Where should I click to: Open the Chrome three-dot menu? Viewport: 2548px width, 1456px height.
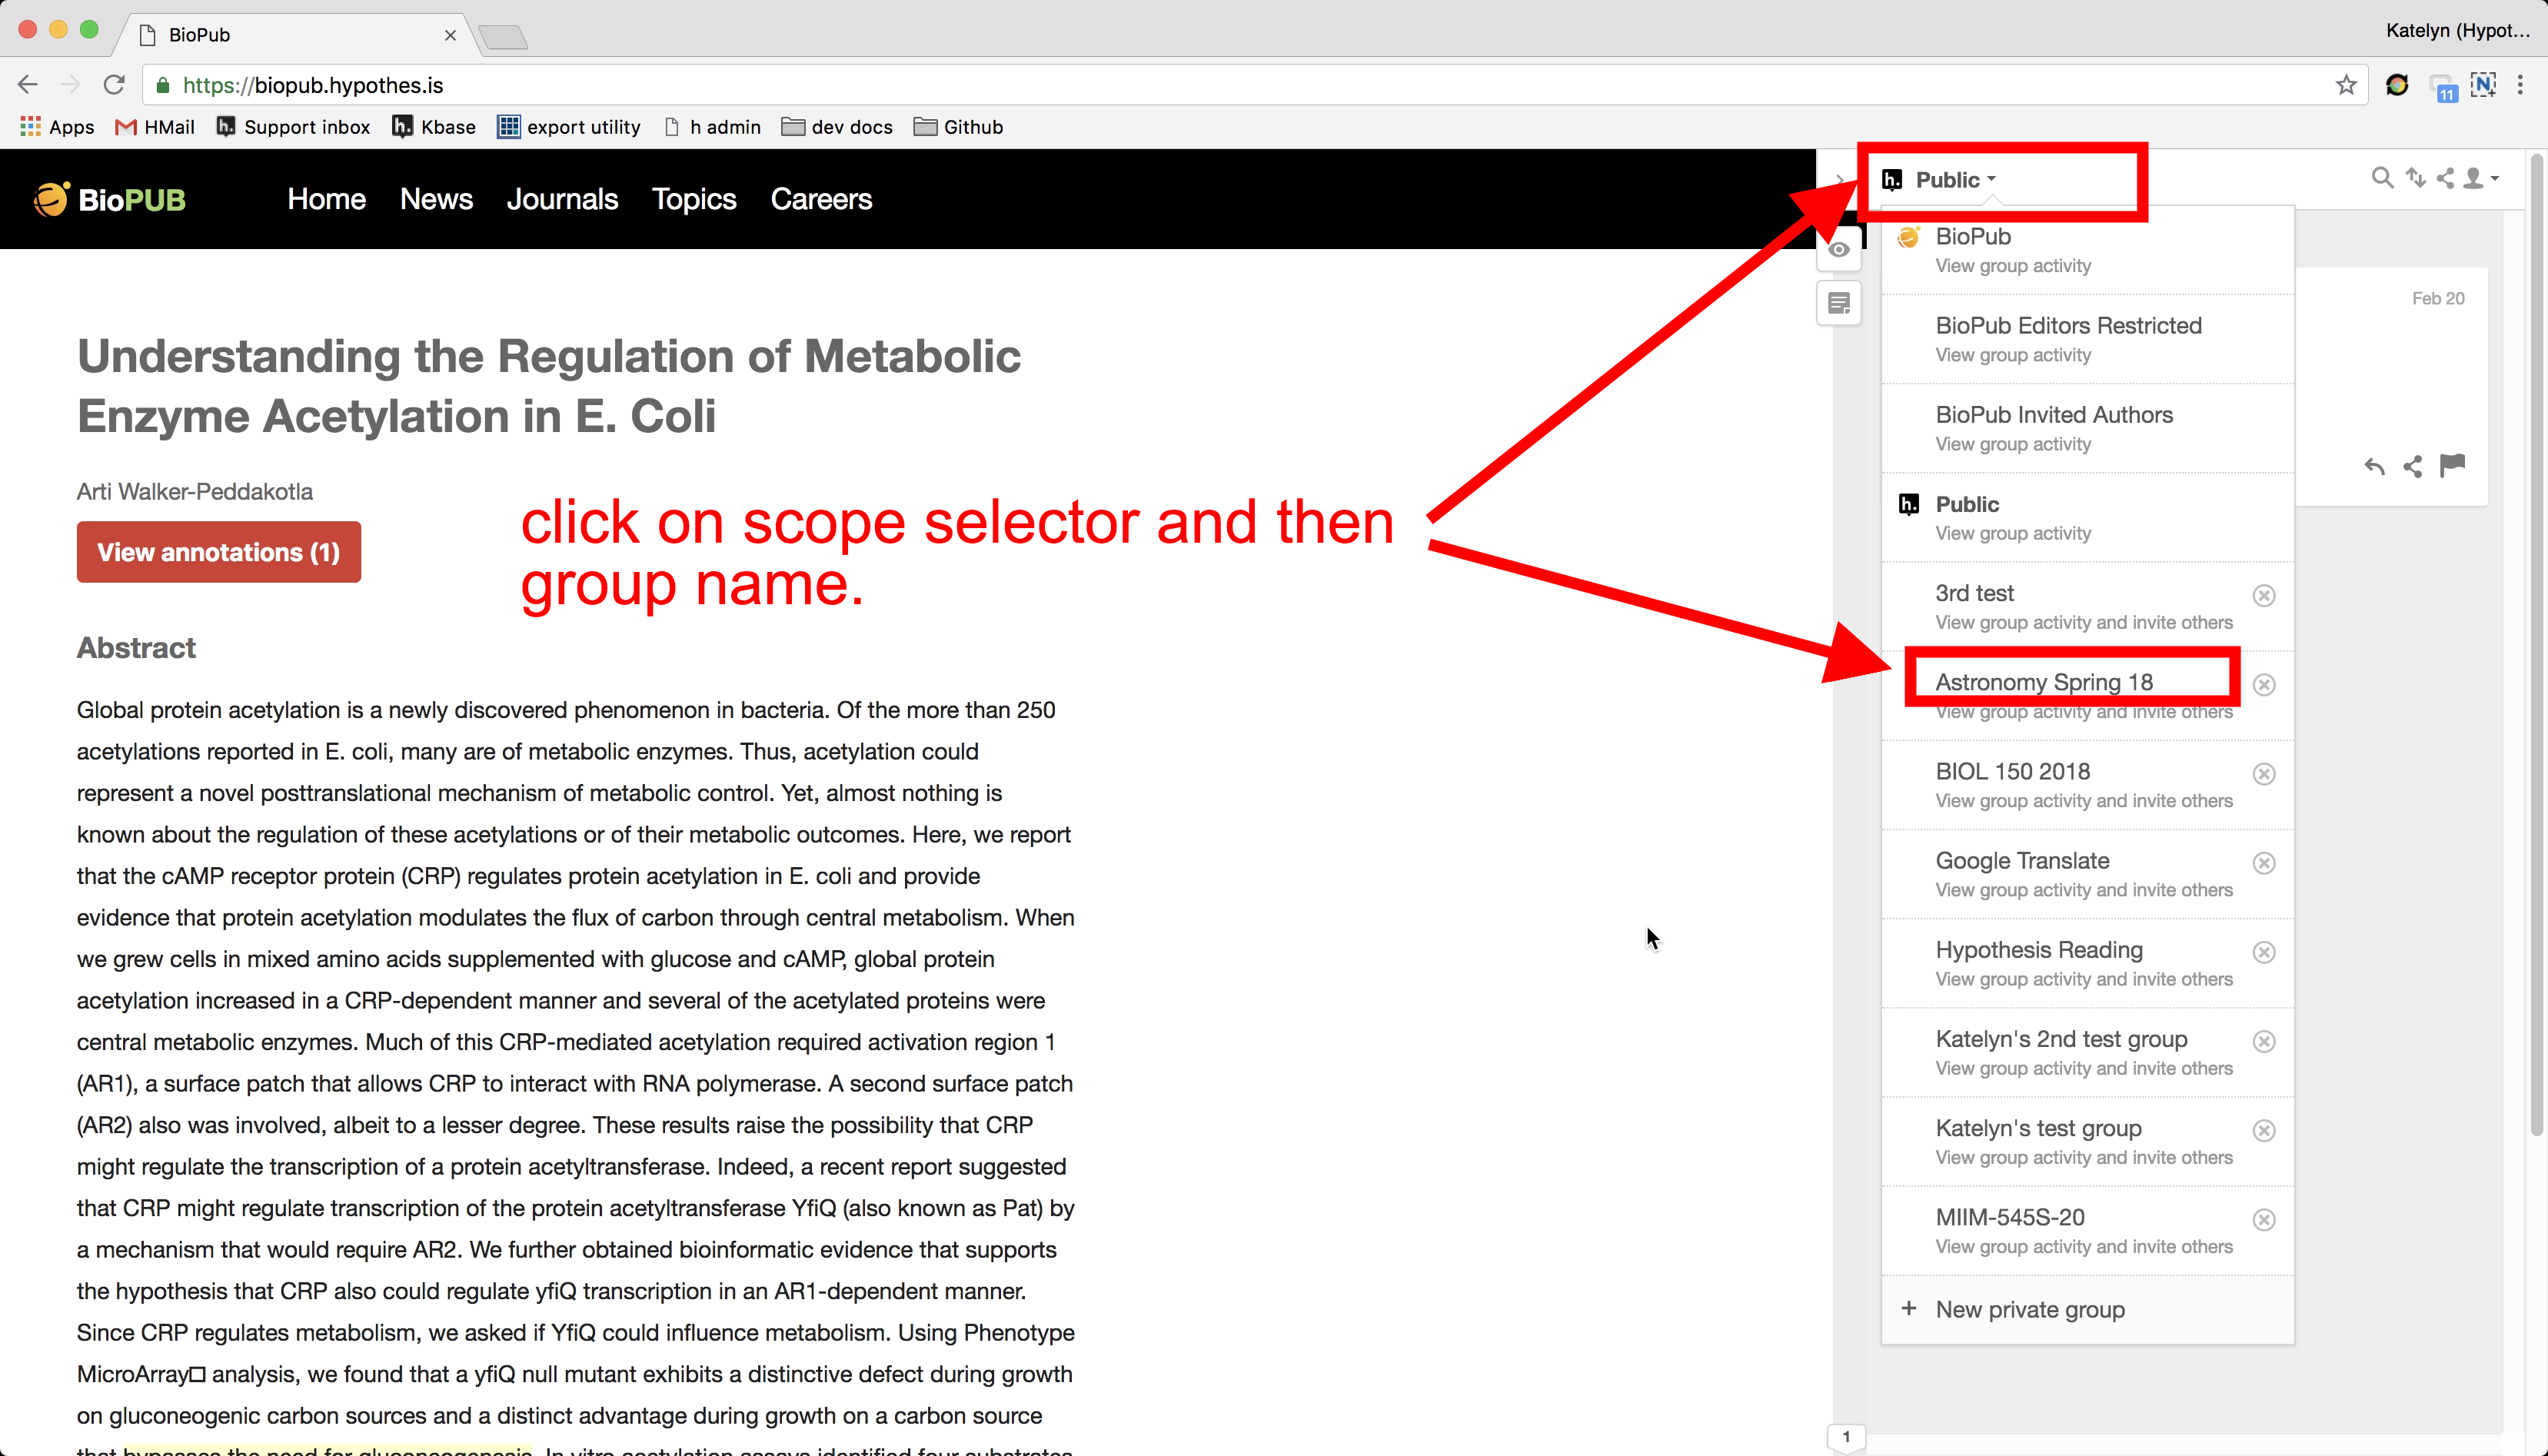coord(2520,85)
